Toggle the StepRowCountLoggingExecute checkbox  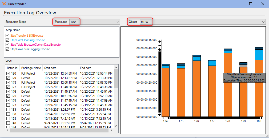(x=7, y=49)
